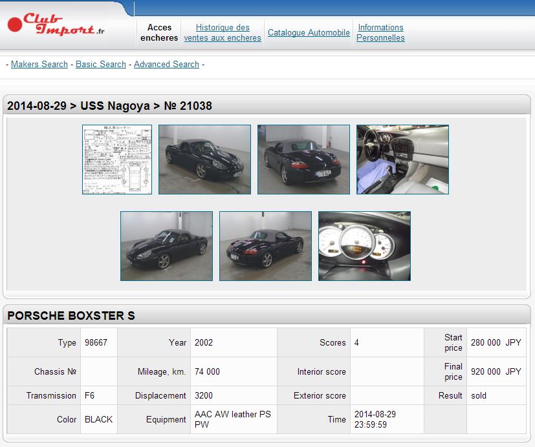Select the Year value 2002
The image size is (535, 447).
(204, 342)
